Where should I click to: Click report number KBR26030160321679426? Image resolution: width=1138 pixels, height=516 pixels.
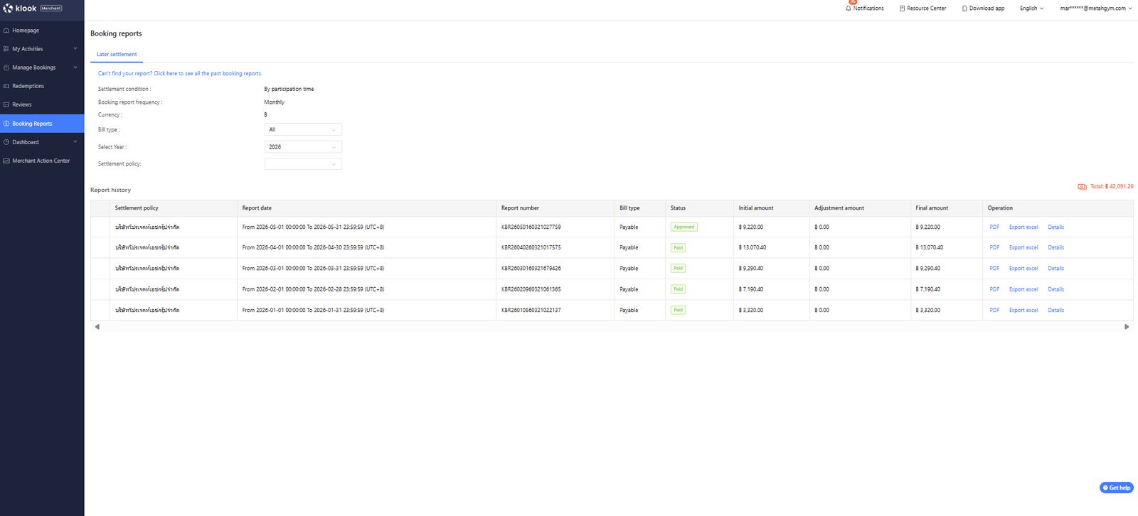pyautogui.click(x=531, y=269)
